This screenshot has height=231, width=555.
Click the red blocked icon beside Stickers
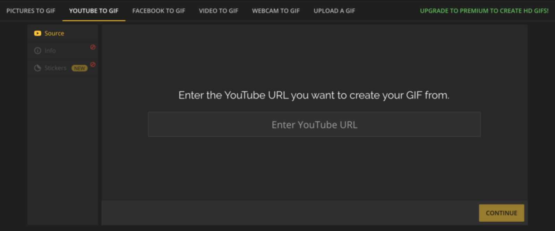pyautogui.click(x=93, y=65)
